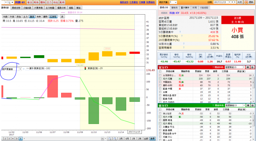Click help icon beside lower chart indicator dropdown

coord(24,69)
